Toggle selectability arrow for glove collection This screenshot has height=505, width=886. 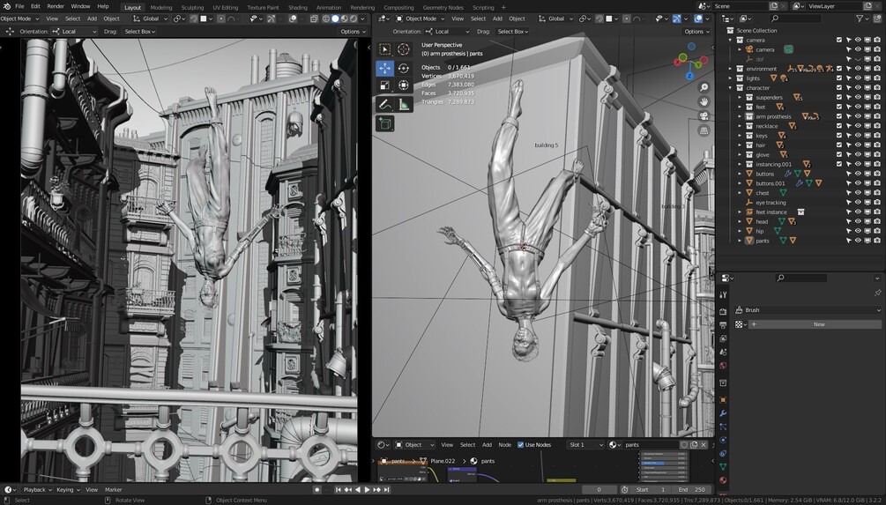click(x=848, y=155)
